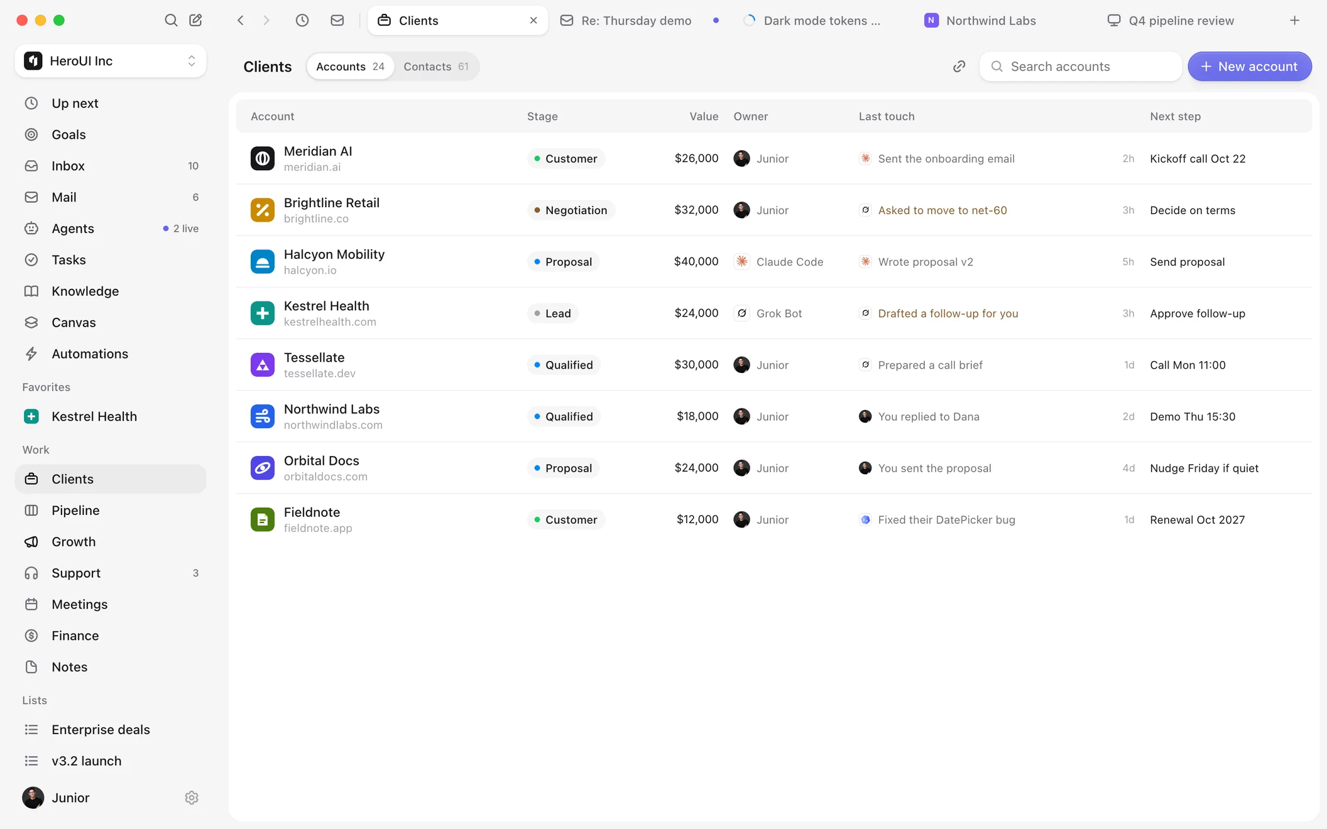Viewport: 1327px width, 829px height.
Task: Click the compose new note icon
Action: point(196,20)
